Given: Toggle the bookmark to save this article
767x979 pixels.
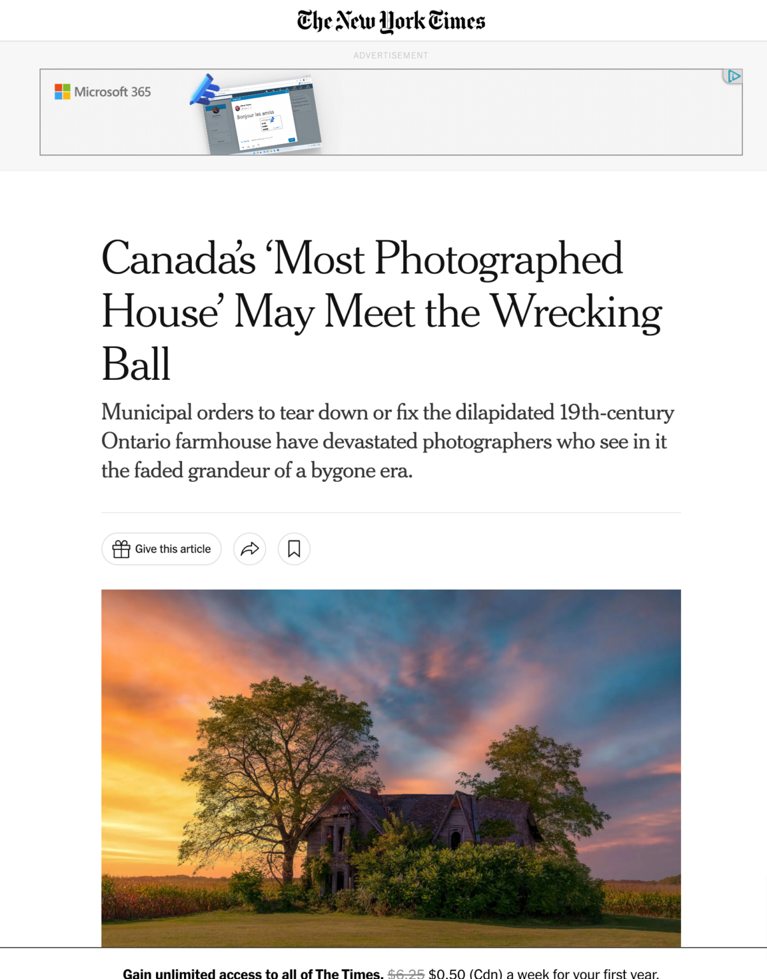Looking at the screenshot, I should click(294, 549).
